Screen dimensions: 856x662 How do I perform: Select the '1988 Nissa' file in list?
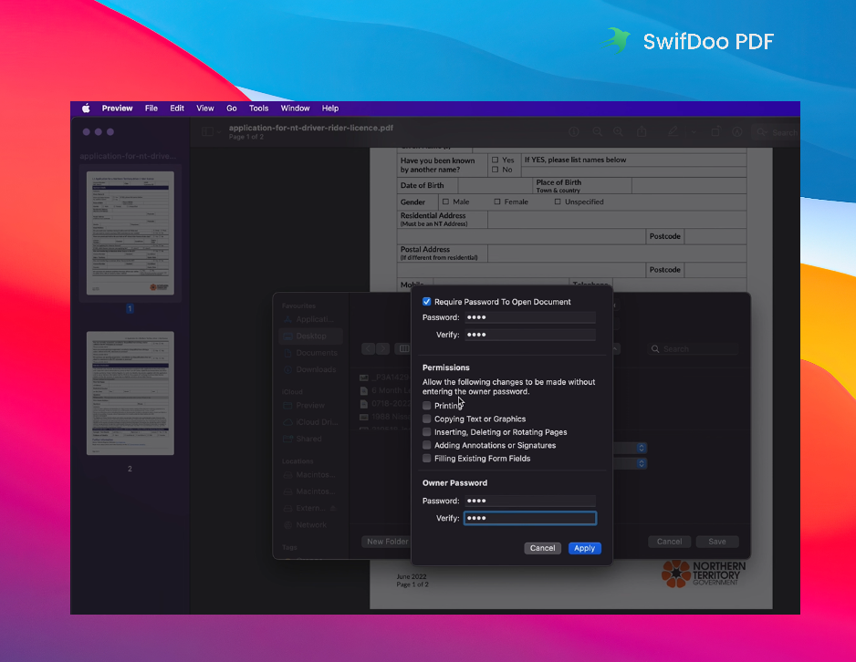[384, 417]
